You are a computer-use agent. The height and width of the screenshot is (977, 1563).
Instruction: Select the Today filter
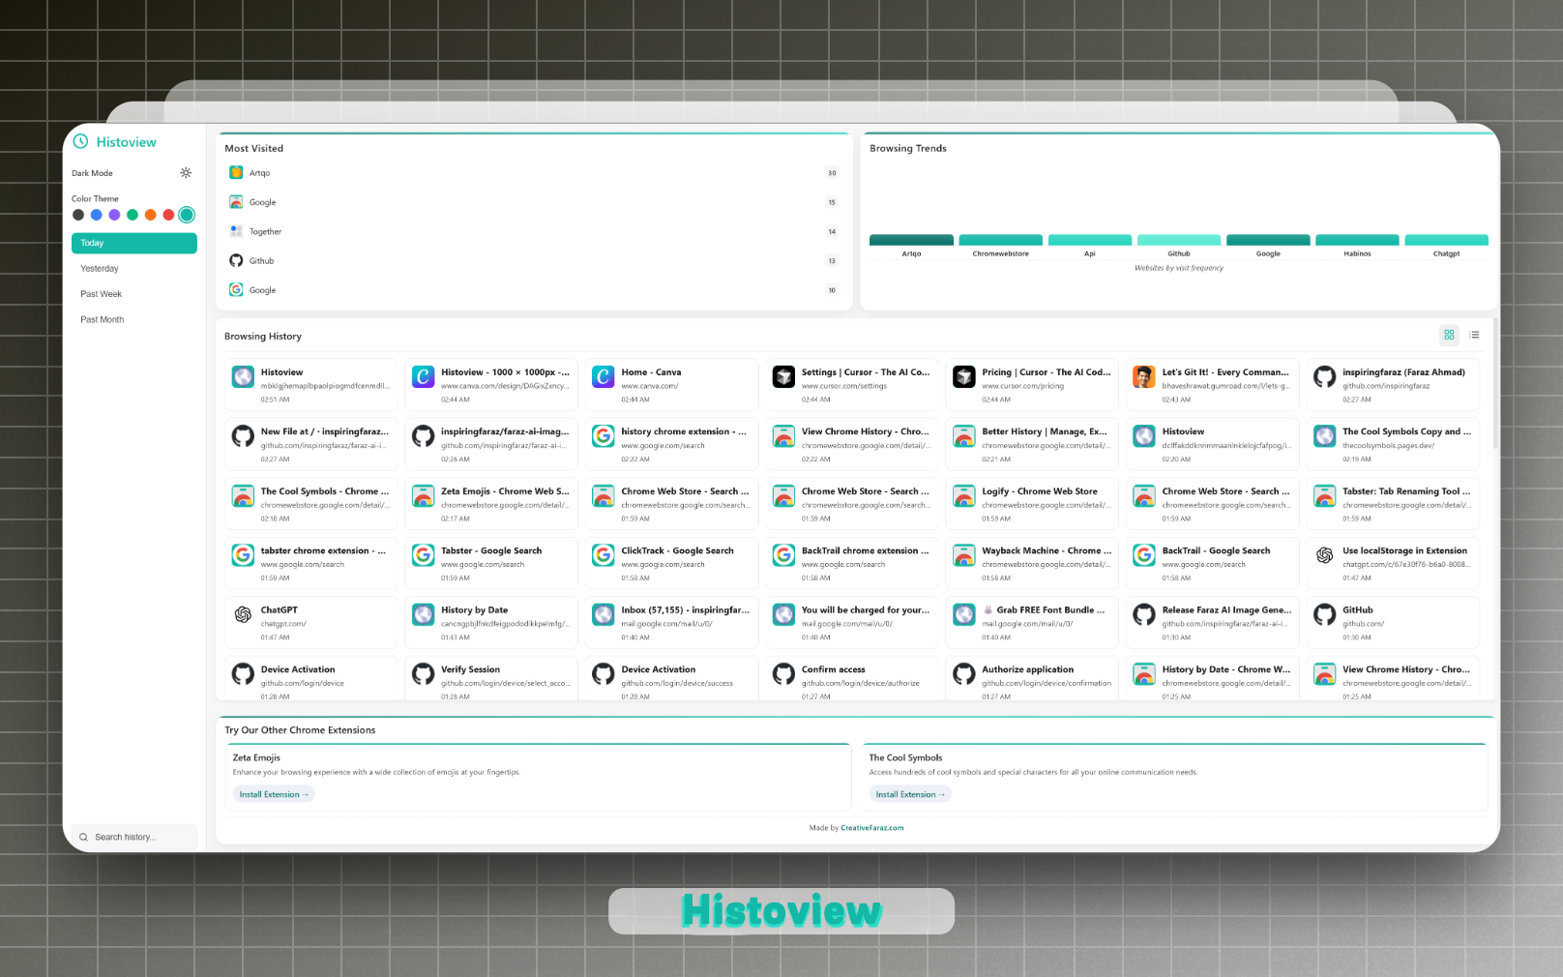click(134, 243)
